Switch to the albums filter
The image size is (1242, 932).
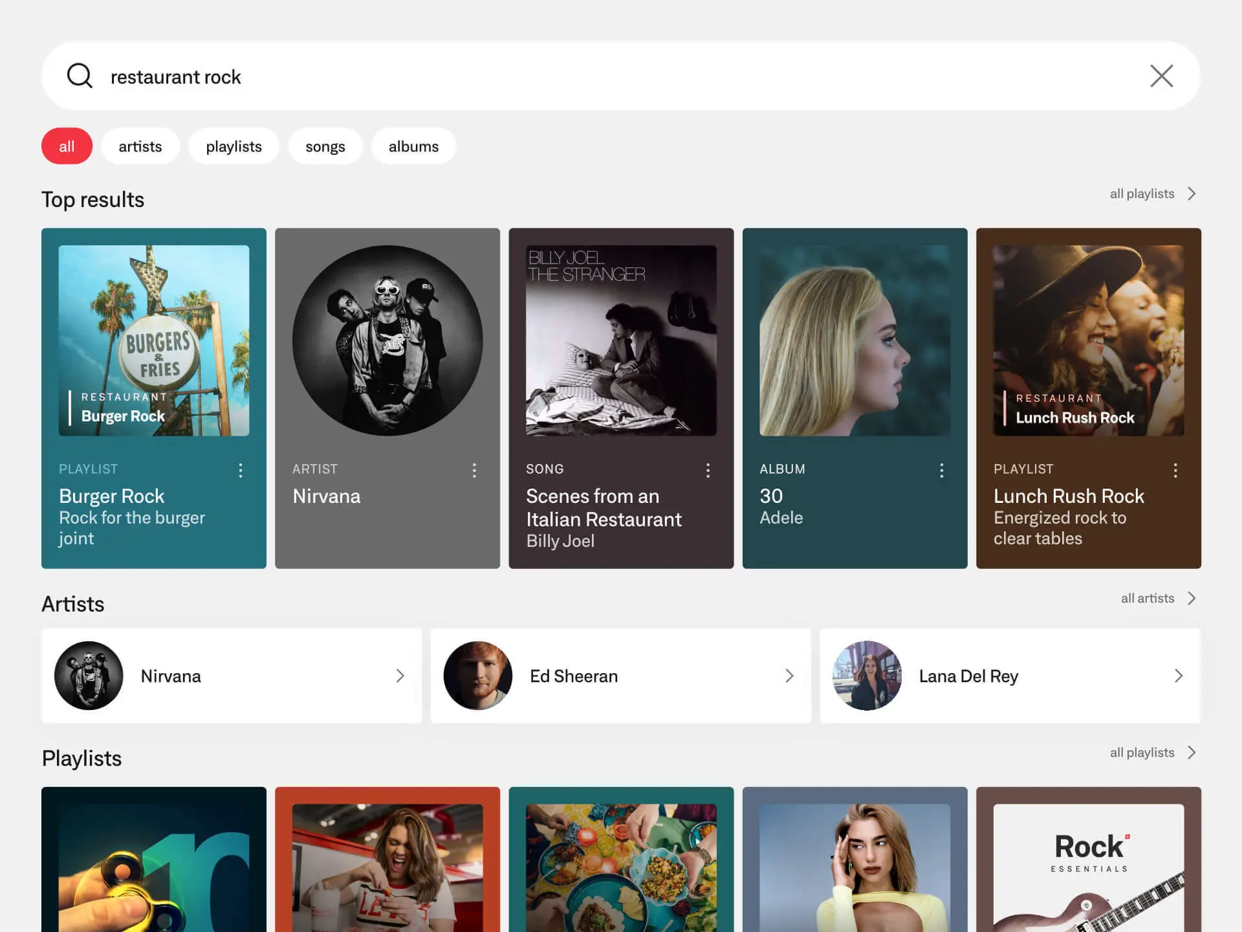(413, 146)
